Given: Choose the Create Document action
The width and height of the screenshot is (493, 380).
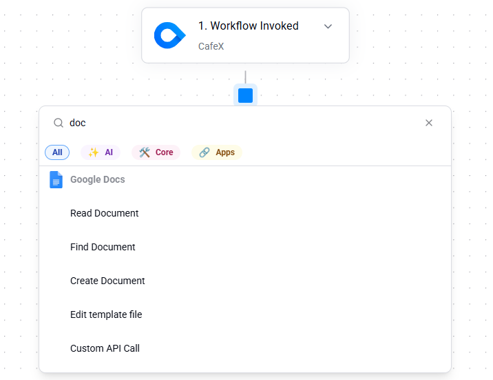Looking at the screenshot, I should 245,281.
